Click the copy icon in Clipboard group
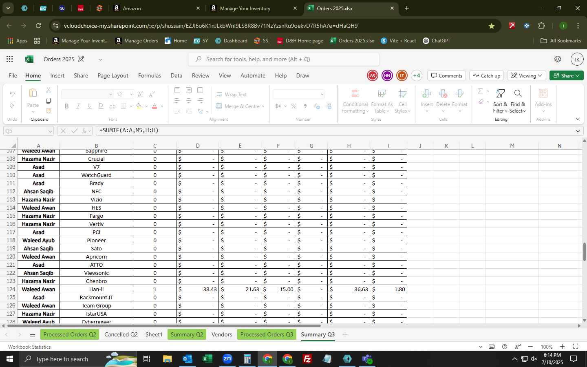Viewport: 587px width, 367px height. (49, 101)
